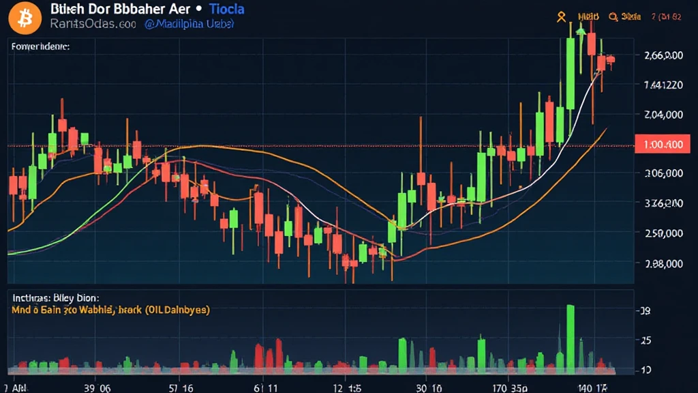Expand the Fomeridene indicator label
The image size is (698, 393).
coord(40,48)
